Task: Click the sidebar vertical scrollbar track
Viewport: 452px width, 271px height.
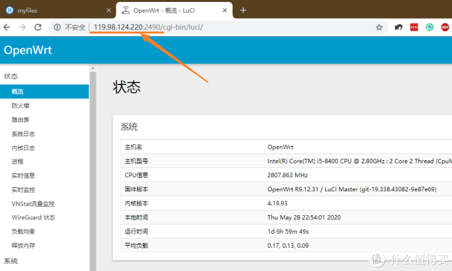Action: (93, 173)
